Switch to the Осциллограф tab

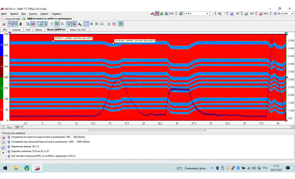coord(10,19)
